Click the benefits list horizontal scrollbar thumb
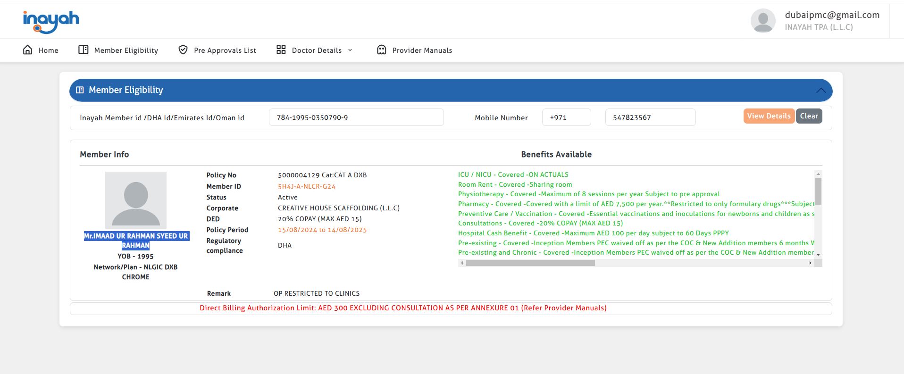Image resolution: width=904 pixels, height=374 pixels. click(530, 263)
